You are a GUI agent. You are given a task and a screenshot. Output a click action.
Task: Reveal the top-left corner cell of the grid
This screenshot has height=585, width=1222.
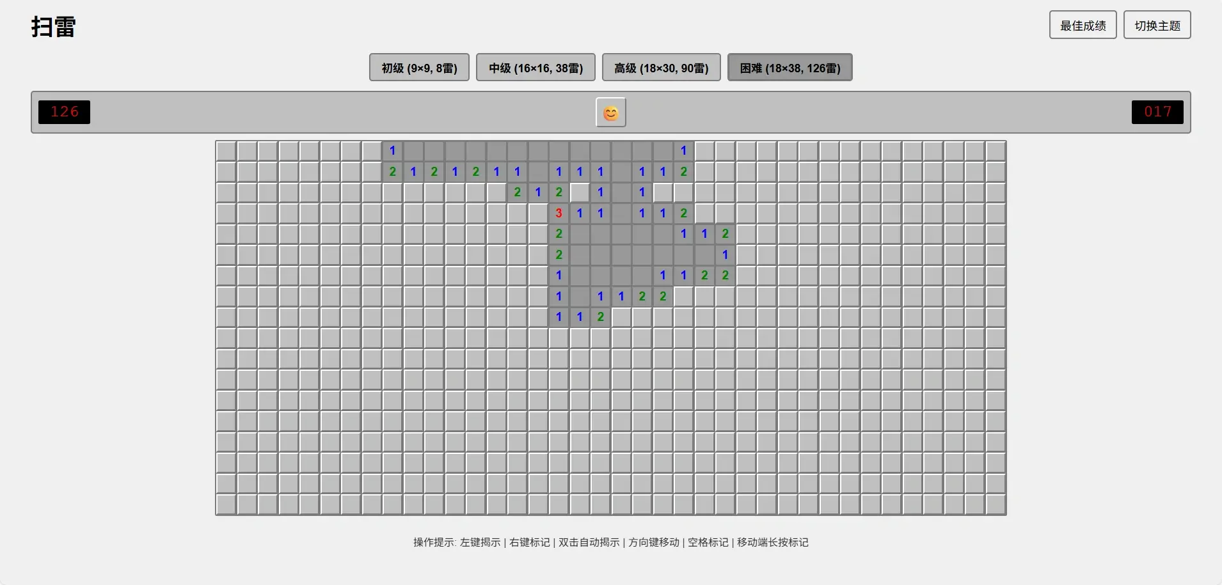pyautogui.click(x=226, y=152)
